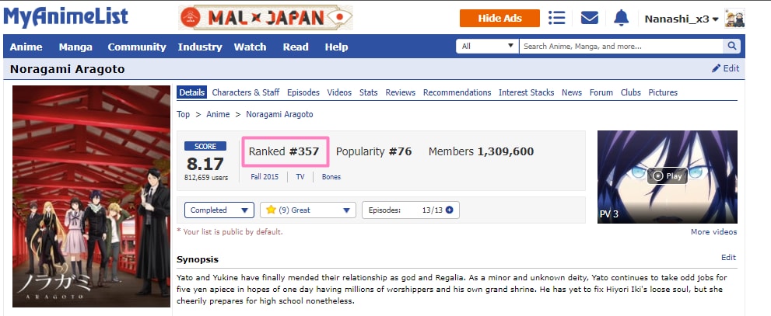Click the pencil Edit icon beside title

click(x=725, y=68)
